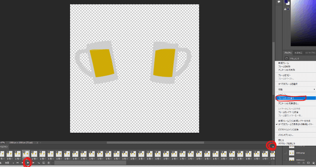The image size is (316, 167).
Task: Jump to the first frame
Action: (x=17, y=163)
